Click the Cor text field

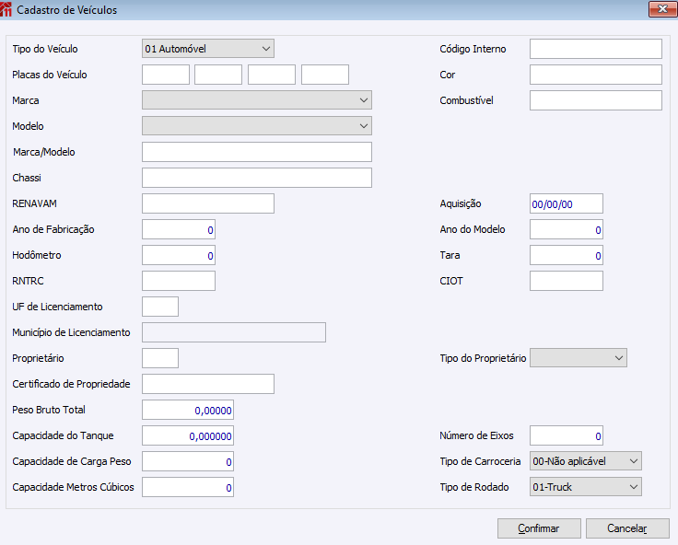tap(596, 75)
